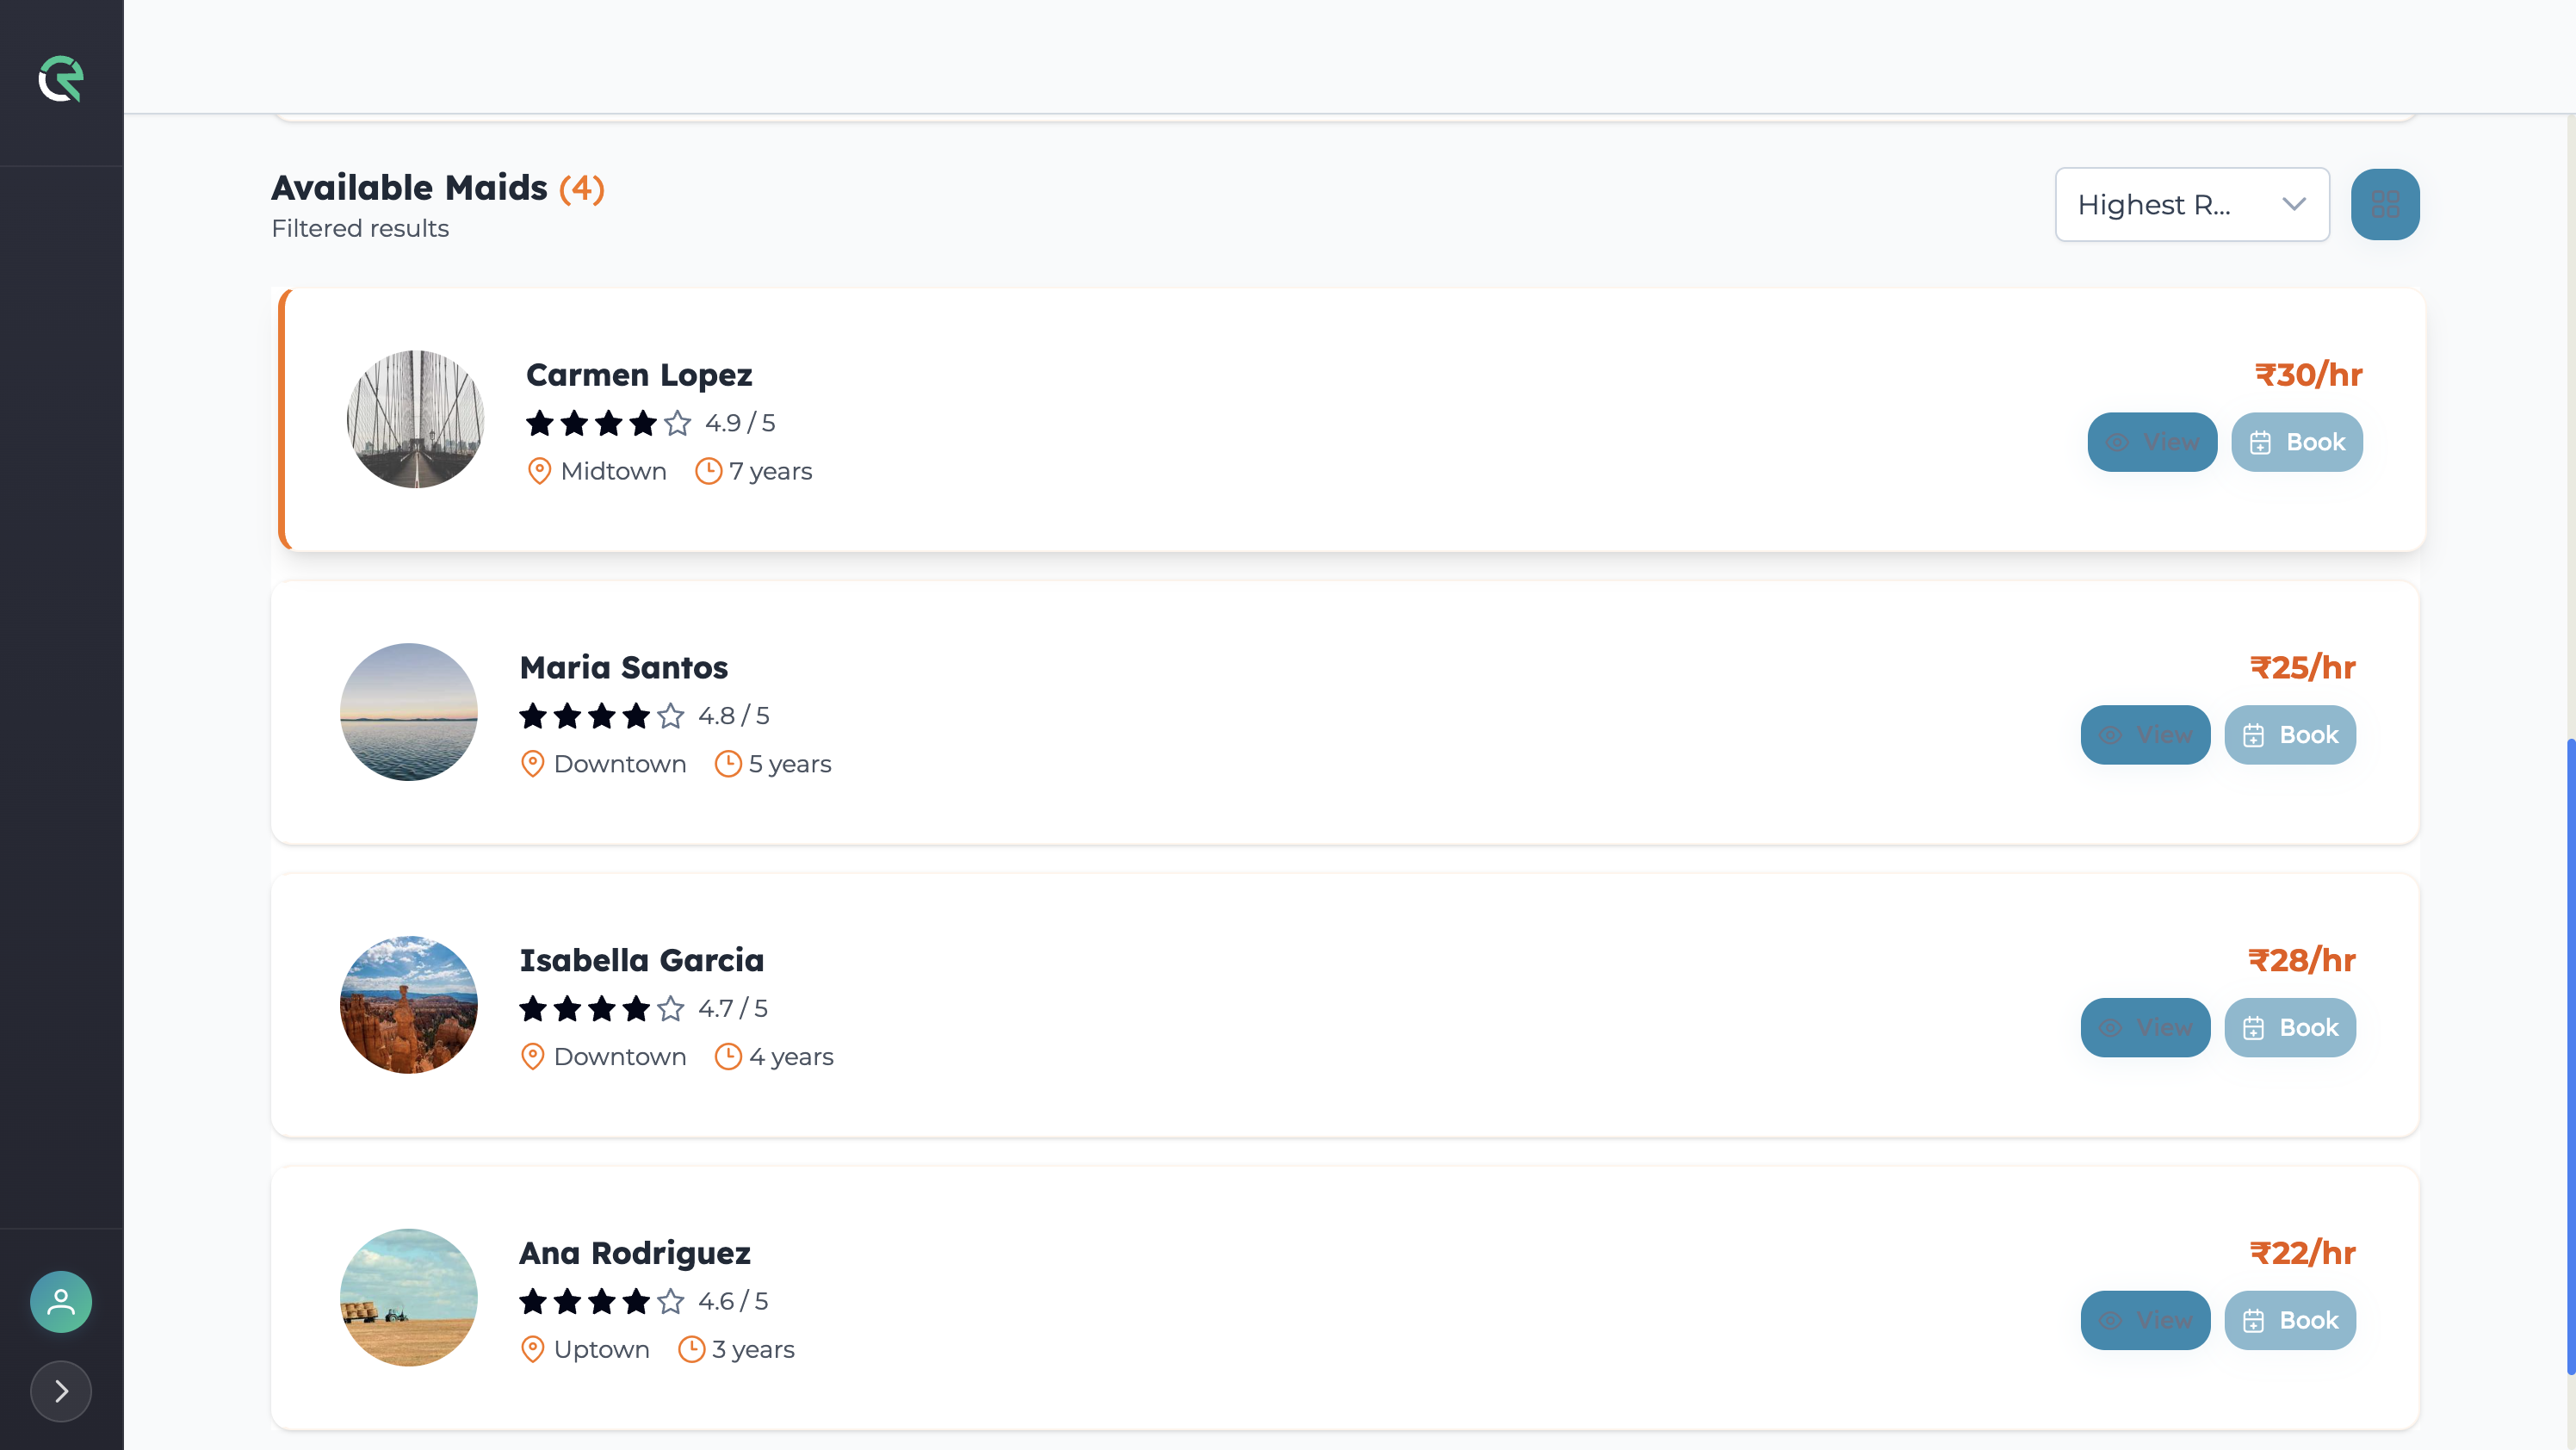Viewport: 2576px width, 1450px height.
Task: Book Maria Santos
Action: click(x=2290, y=735)
